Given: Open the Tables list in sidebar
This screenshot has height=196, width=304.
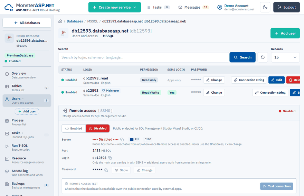Looking at the screenshot, I should pos(27,88).
